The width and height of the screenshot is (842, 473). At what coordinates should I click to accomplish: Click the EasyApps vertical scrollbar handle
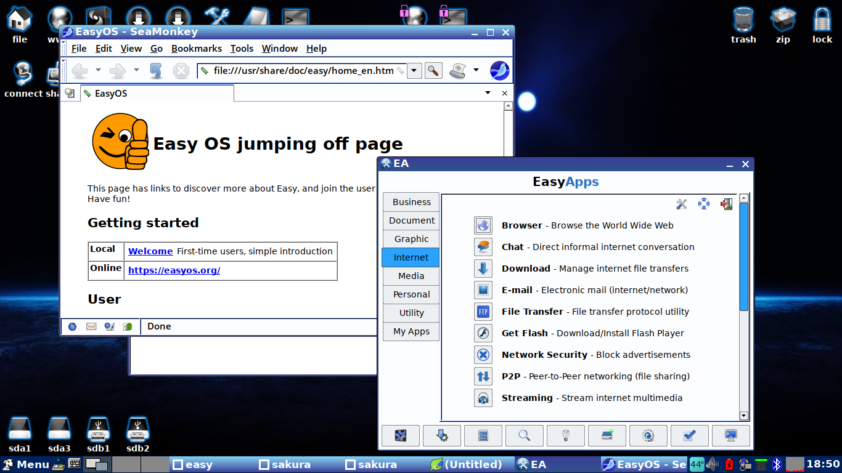744,256
